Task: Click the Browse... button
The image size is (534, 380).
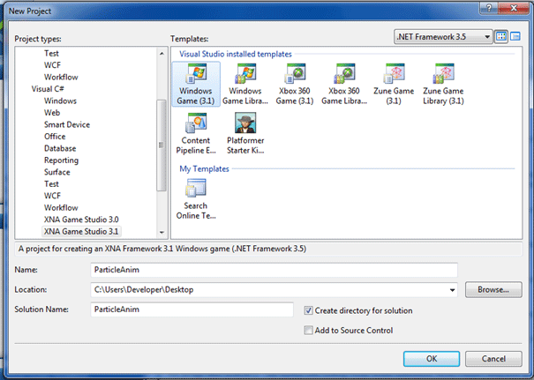Action: pyautogui.click(x=493, y=289)
